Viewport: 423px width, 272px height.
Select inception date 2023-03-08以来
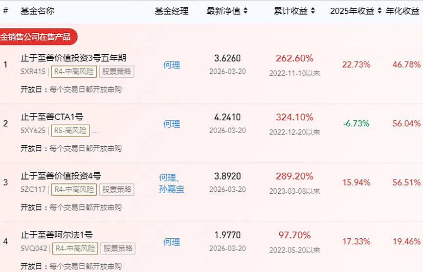point(294,191)
